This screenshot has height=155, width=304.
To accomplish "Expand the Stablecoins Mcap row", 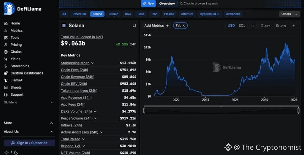I will coord(92,63).
